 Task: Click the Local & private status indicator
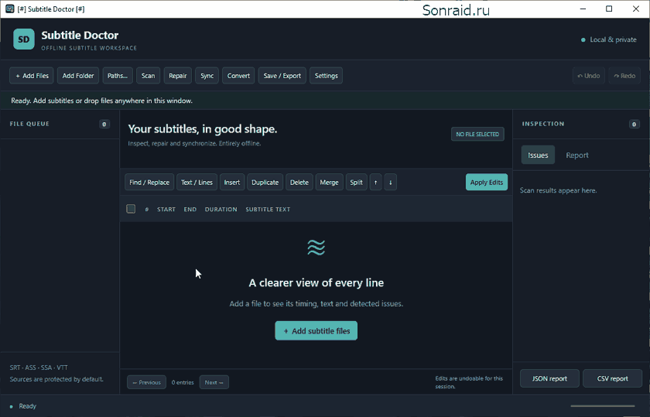[x=608, y=39]
